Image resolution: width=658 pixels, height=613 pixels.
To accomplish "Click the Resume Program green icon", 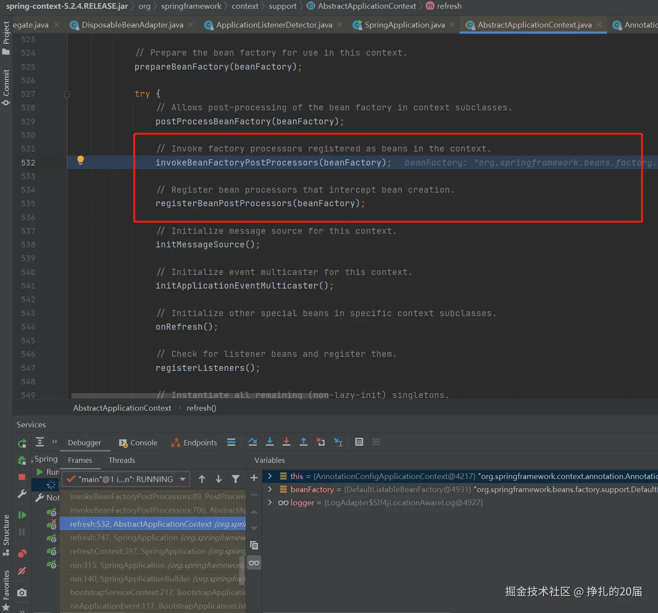I will [x=22, y=515].
